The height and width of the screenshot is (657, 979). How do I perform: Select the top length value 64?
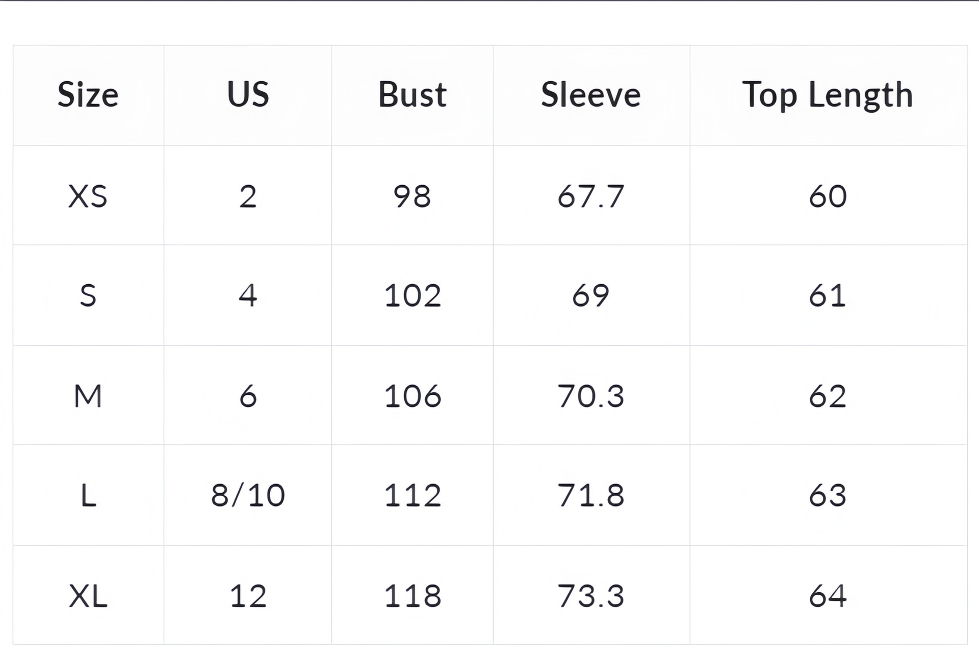(x=827, y=596)
